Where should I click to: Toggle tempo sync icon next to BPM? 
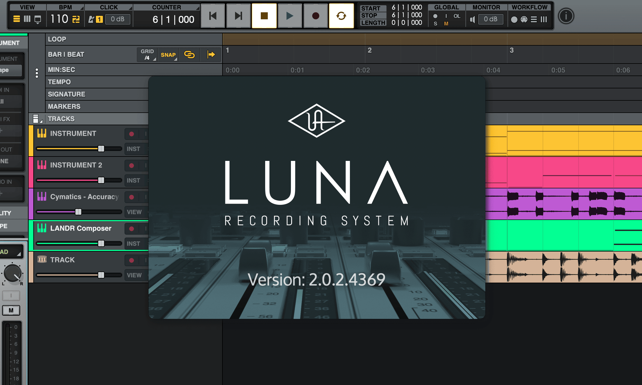pyautogui.click(x=76, y=19)
